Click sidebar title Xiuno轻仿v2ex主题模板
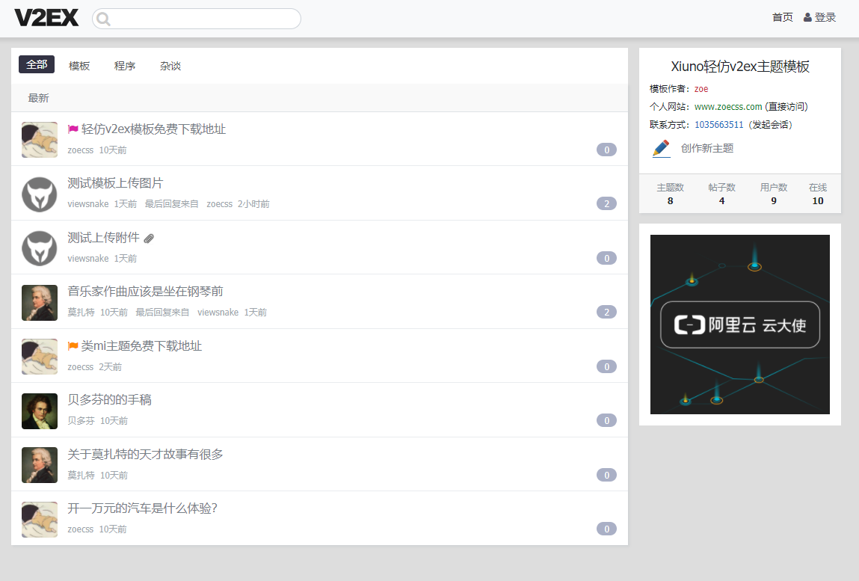The width and height of the screenshot is (859, 581). click(x=740, y=67)
